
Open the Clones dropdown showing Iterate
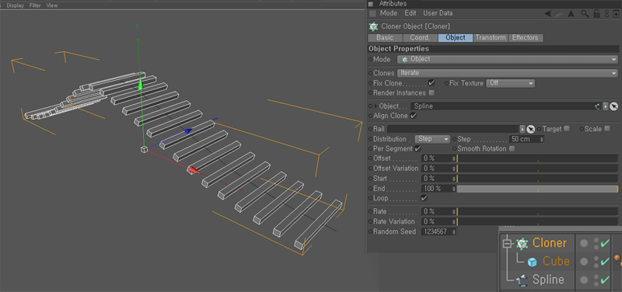coord(508,73)
